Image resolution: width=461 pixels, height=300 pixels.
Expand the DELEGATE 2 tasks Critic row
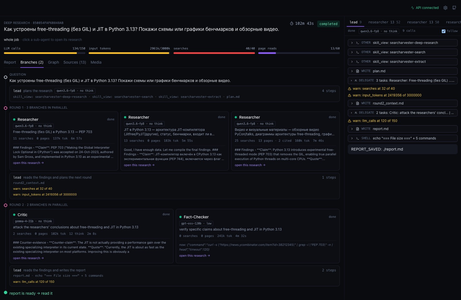(x=403, y=113)
